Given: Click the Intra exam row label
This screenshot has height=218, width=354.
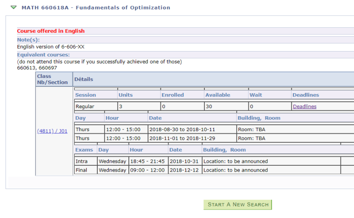Looking at the screenshot, I should tap(86, 161).
